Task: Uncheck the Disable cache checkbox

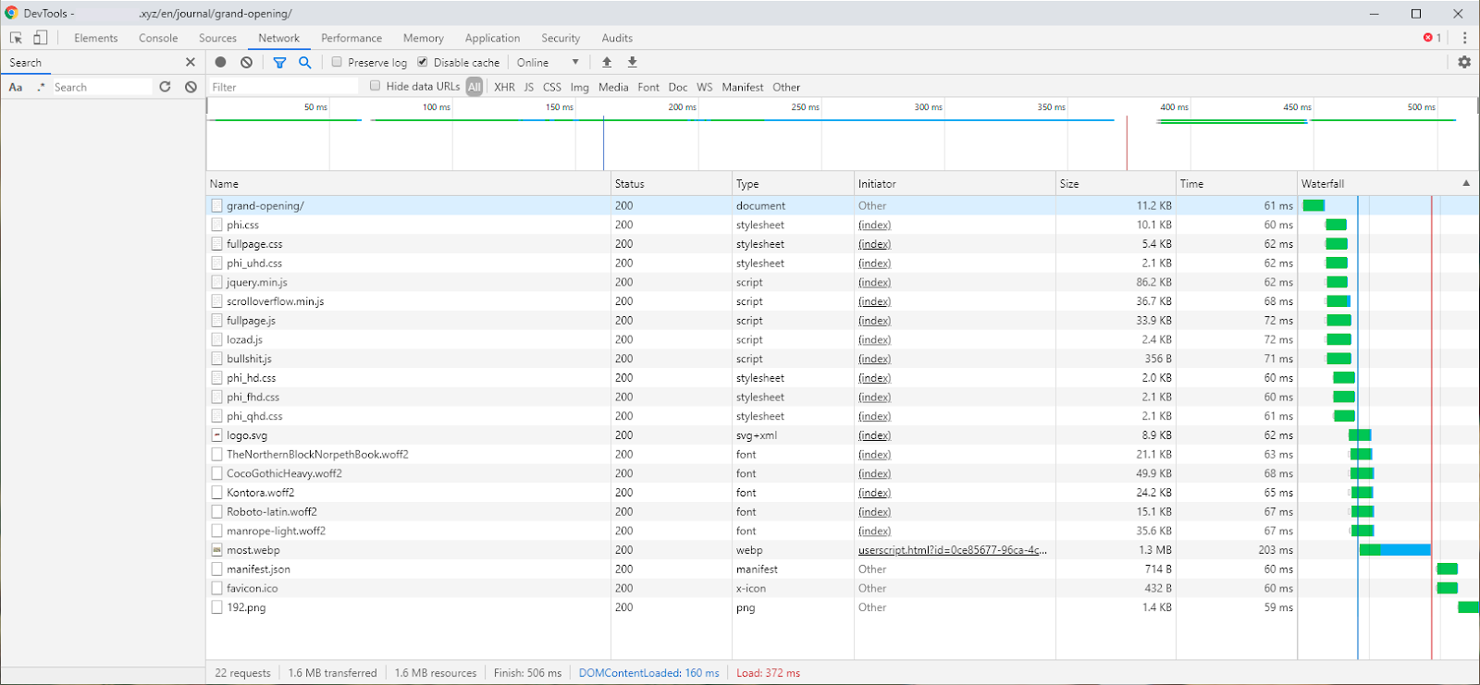Action: tap(423, 62)
